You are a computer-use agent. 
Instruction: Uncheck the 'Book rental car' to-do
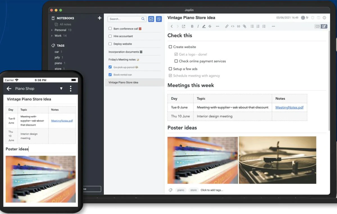tap(110, 75)
